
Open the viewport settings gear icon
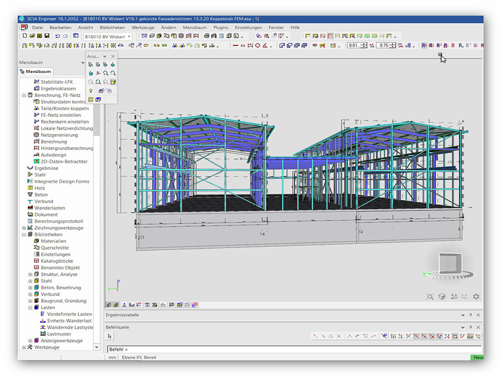pos(475,296)
